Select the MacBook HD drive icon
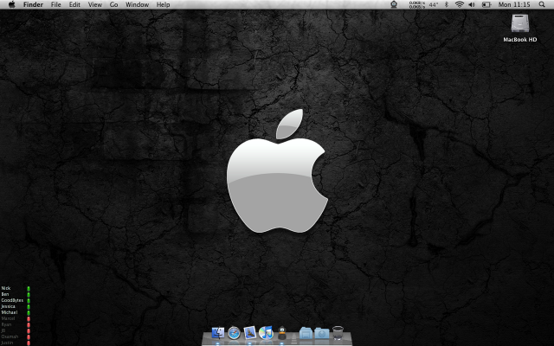 (520, 23)
